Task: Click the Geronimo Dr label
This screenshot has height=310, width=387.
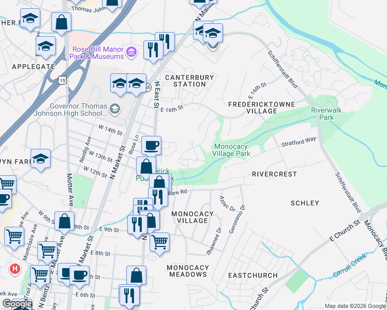Action: click(237, 219)
